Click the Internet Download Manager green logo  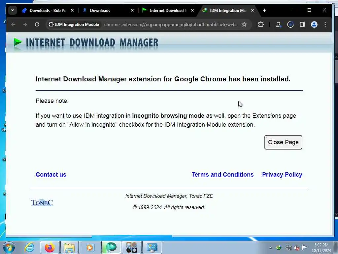(18, 42)
